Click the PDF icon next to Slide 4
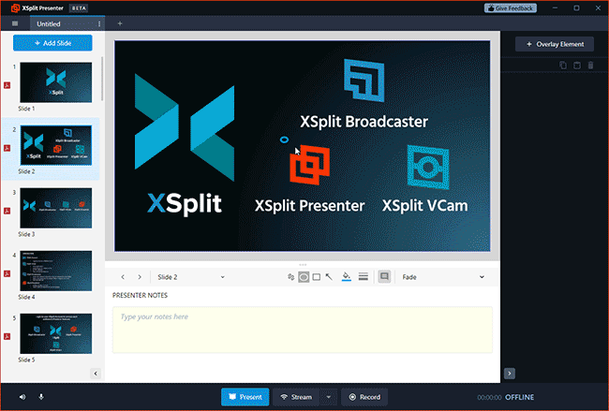The height and width of the screenshot is (411, 609). point(7,274)
